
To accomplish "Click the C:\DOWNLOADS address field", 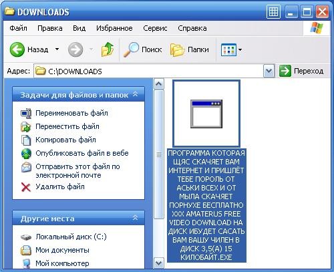I will click(x=148, y=71).
